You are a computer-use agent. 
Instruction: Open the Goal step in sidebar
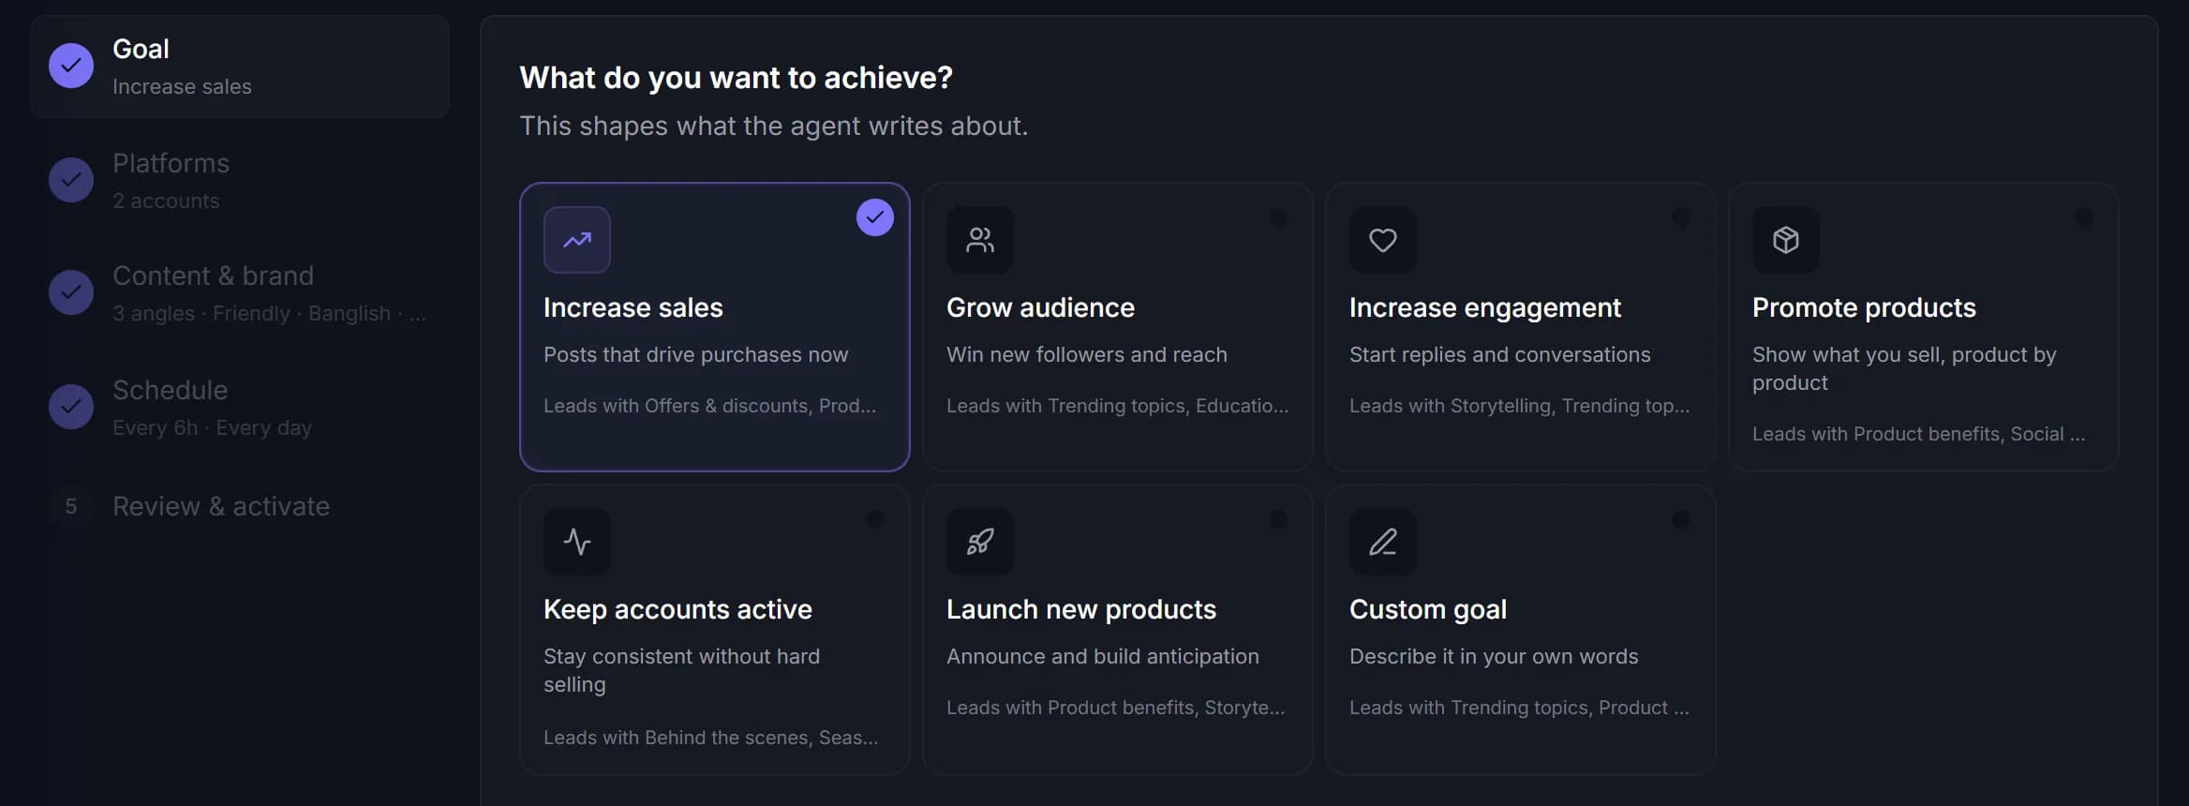(x=240, y=67)
